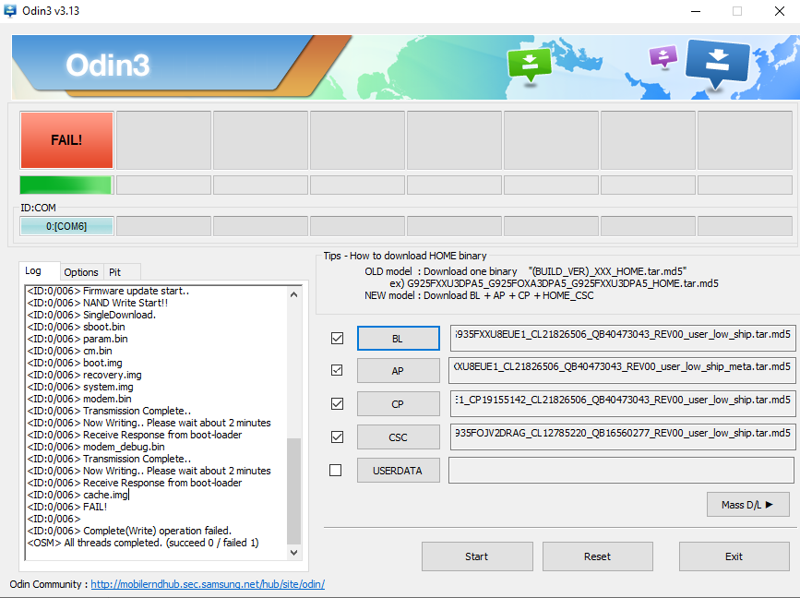Switch to the Options tab

pyautogui.click(x=81, y=272)
